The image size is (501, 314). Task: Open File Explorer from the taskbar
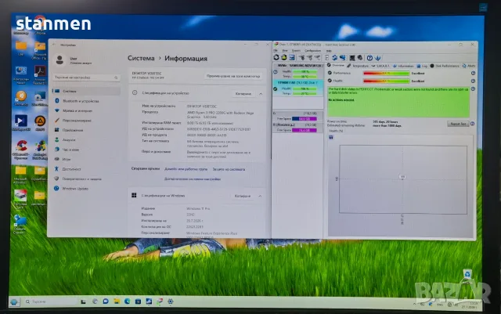[x=117, y=301]
